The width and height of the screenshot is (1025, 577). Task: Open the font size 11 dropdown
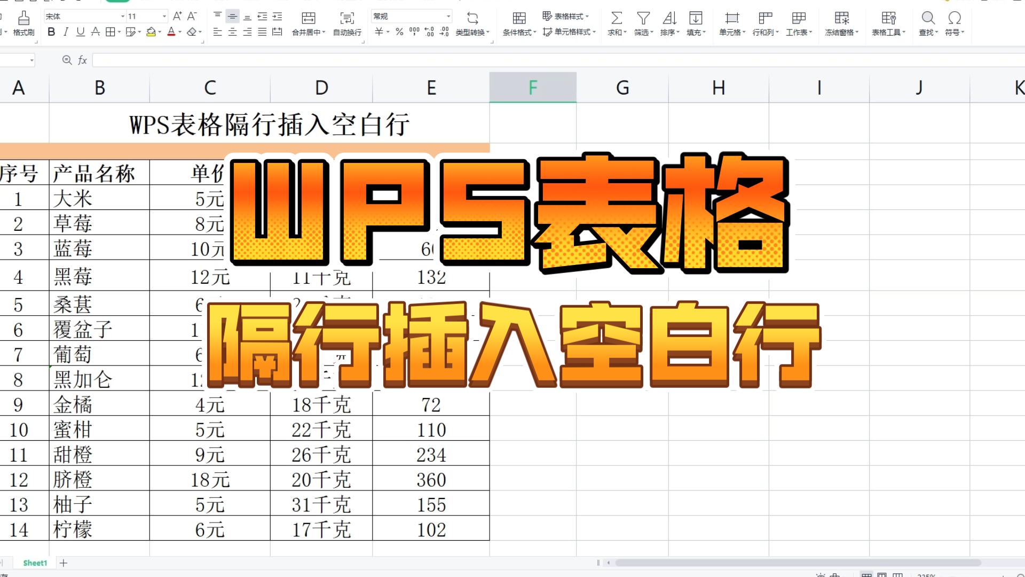pyautogui.click(x=164, y=17)
